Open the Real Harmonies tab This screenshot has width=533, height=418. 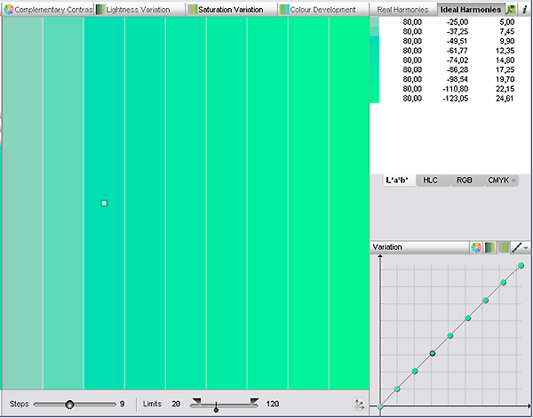402,9
